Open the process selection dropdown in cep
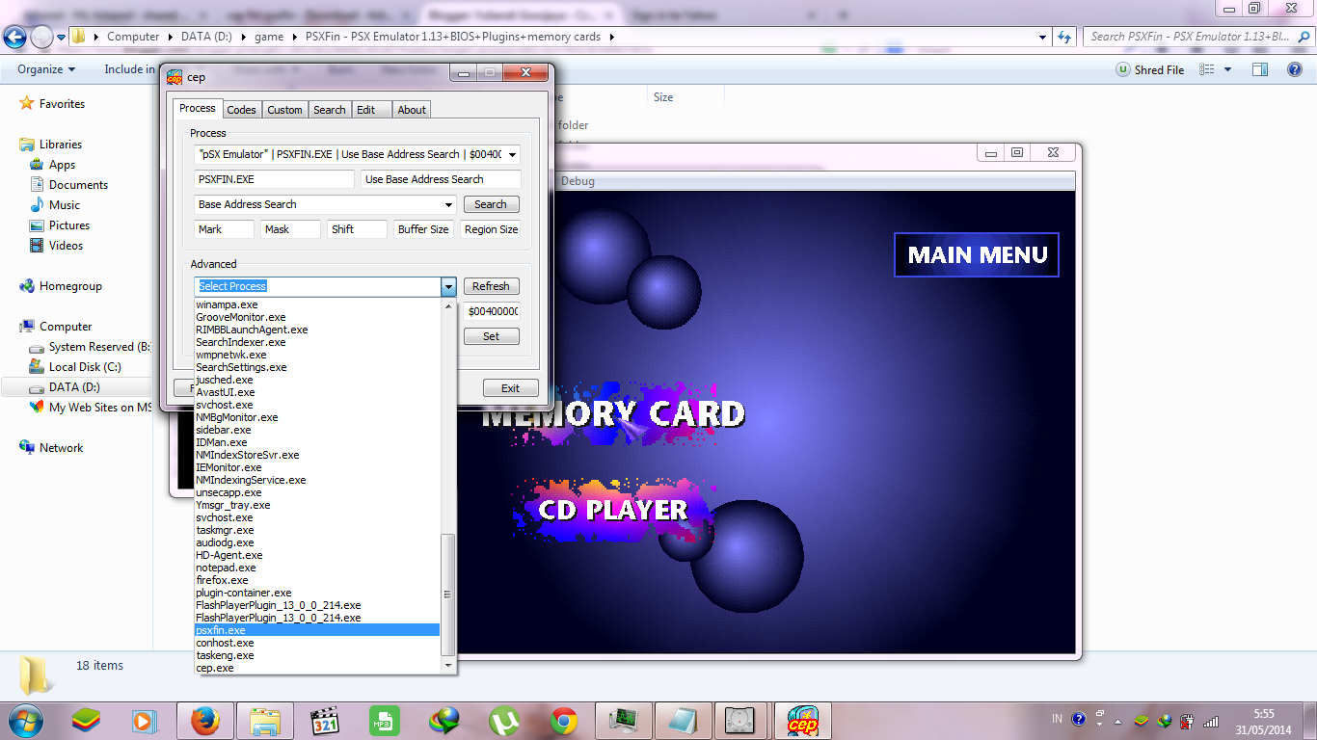 (x=446, y=286)
